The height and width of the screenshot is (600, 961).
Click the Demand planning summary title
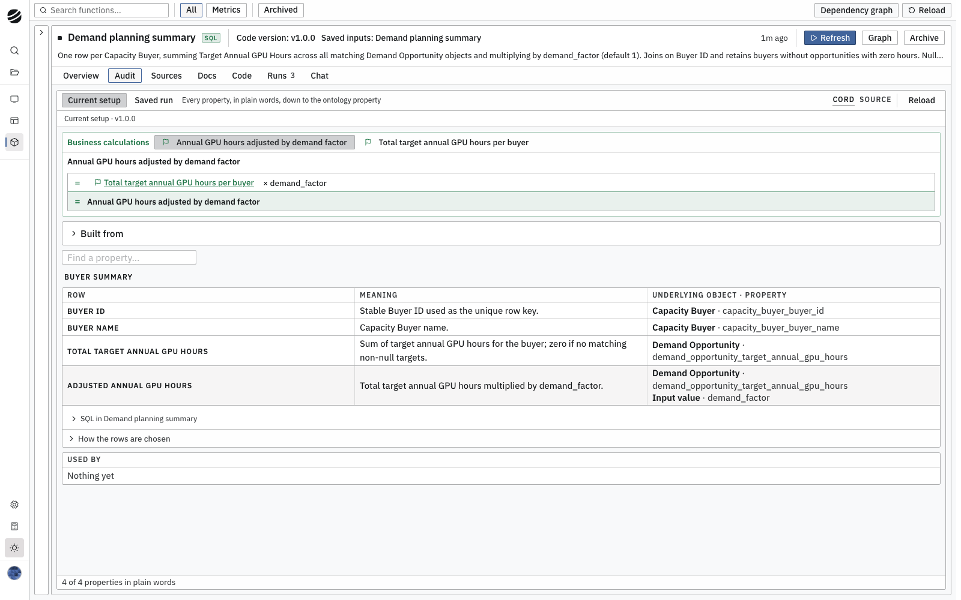coord(132,37)
